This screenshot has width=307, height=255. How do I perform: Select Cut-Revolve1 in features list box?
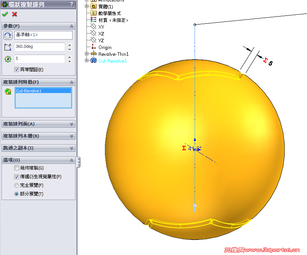43,91
